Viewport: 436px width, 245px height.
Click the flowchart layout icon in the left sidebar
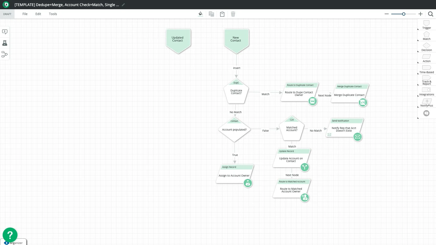(x=5, y=54)
